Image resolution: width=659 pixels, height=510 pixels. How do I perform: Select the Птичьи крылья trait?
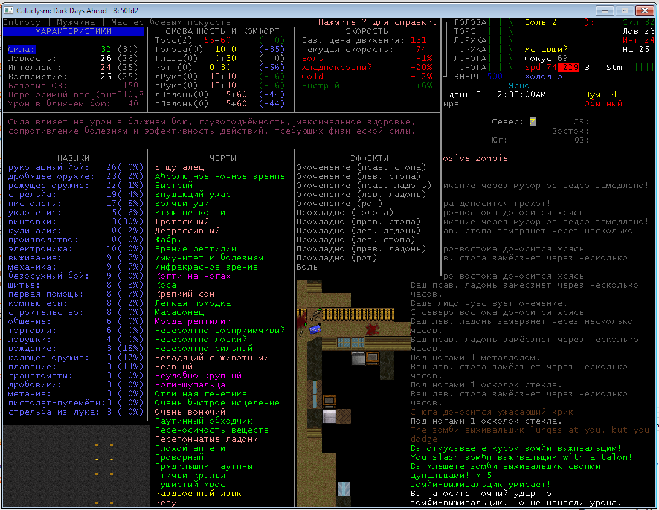pyautogui.click(x=190, y=475)
